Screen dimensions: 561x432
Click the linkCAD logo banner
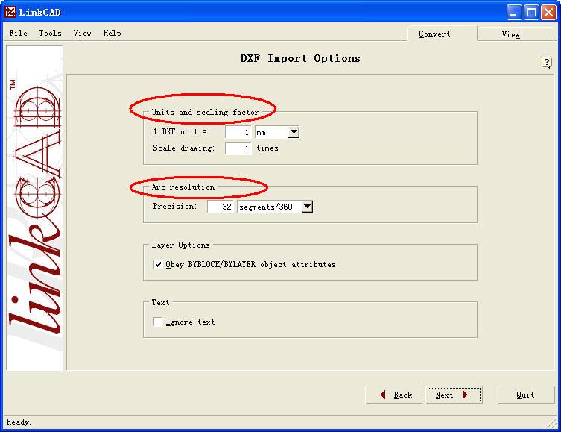35,209
